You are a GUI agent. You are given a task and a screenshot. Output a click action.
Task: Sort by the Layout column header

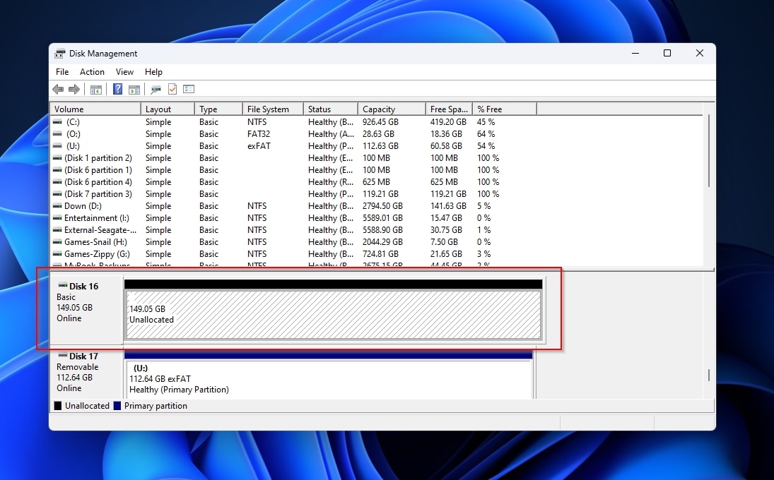point(168,109)
